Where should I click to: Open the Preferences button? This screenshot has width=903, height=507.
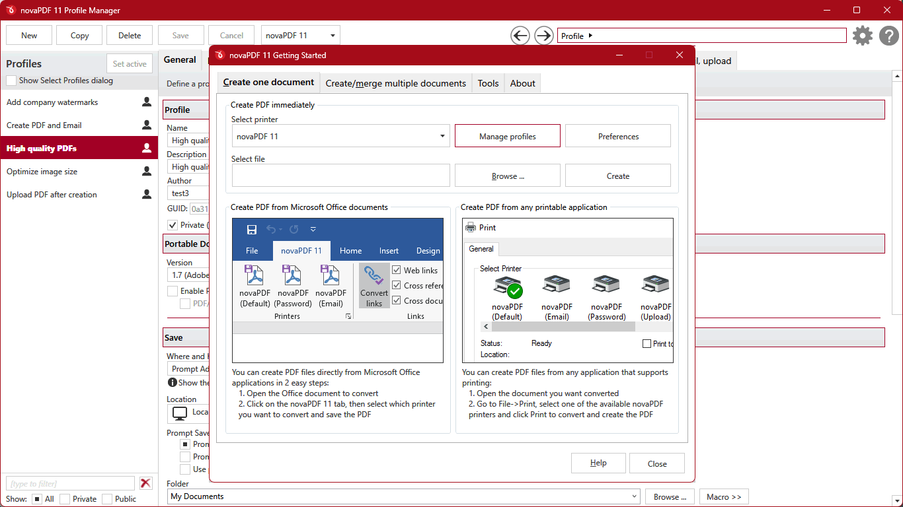point(618,136)
